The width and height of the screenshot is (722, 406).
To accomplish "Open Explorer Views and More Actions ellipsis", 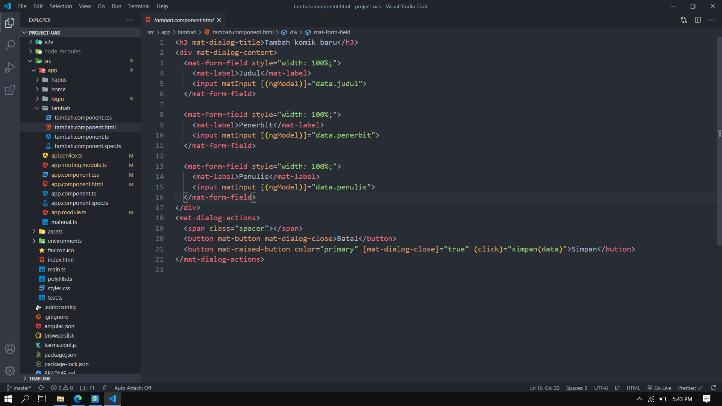I will coord(129,20).
